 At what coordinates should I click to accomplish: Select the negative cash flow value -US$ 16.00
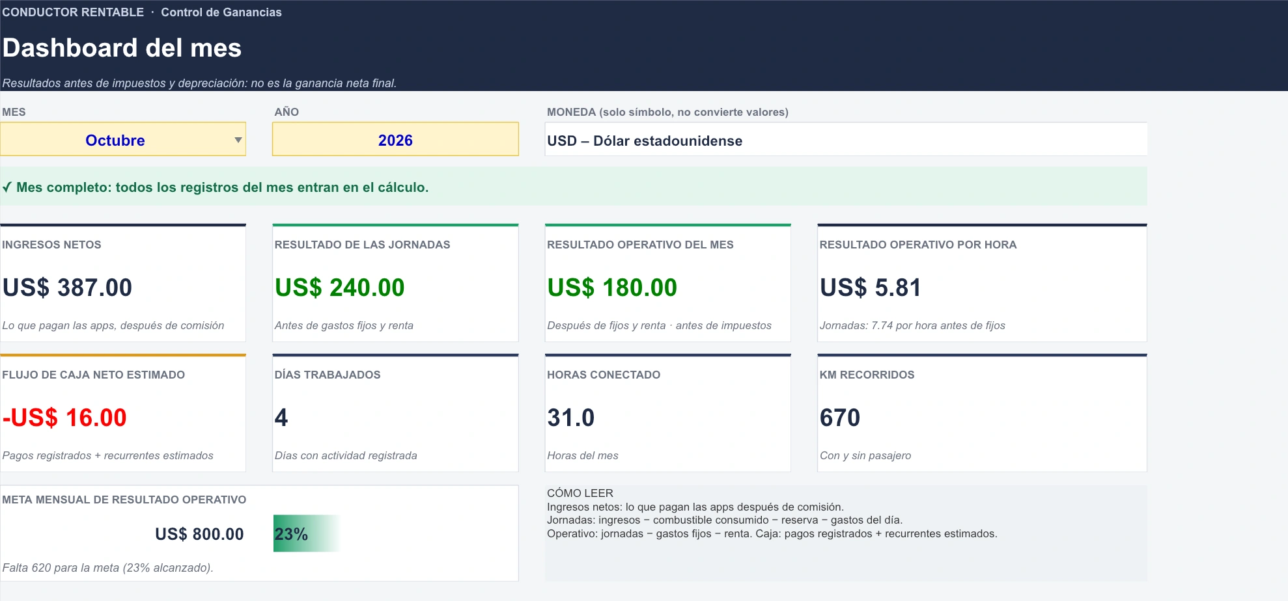pyautogui.click(x=64, y=418)
